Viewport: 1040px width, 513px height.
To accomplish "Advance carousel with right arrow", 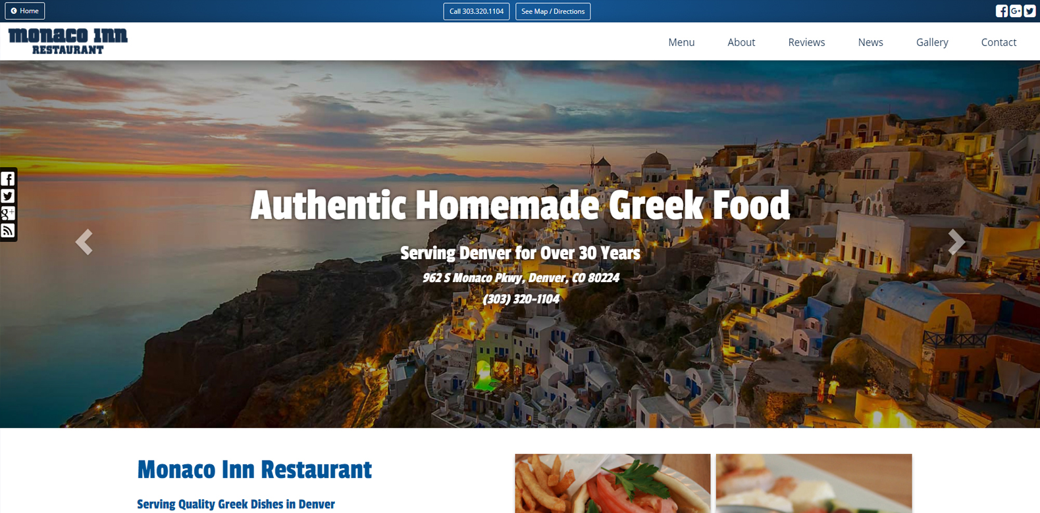I will click(x=956, y=242).
